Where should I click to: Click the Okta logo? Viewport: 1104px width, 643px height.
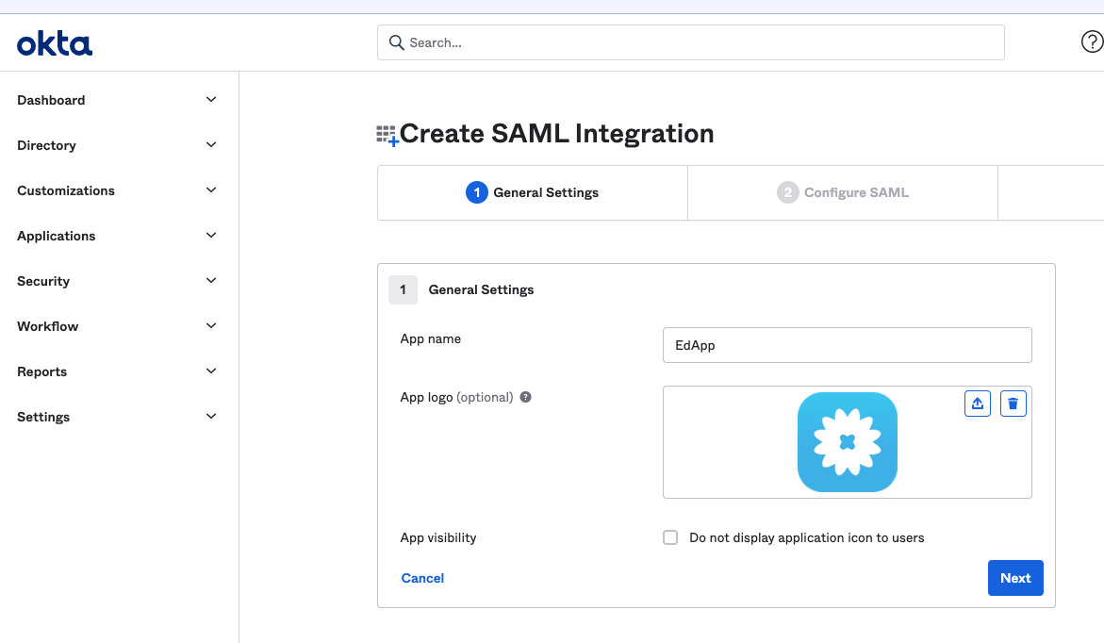pos(55,43)
